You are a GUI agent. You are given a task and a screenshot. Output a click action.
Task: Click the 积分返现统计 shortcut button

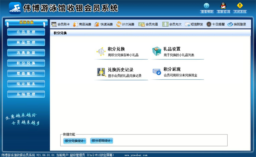(x=101, y=141)
